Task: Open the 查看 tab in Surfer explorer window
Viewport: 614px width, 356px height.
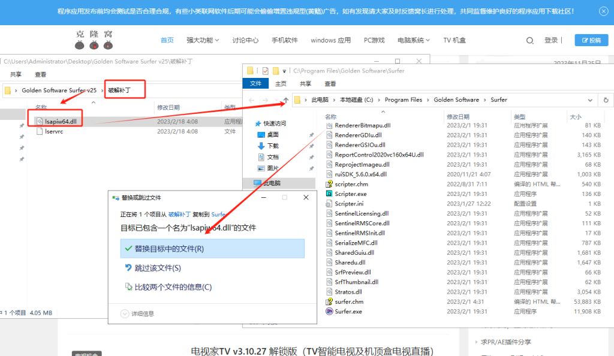Action: coord(330,84)
